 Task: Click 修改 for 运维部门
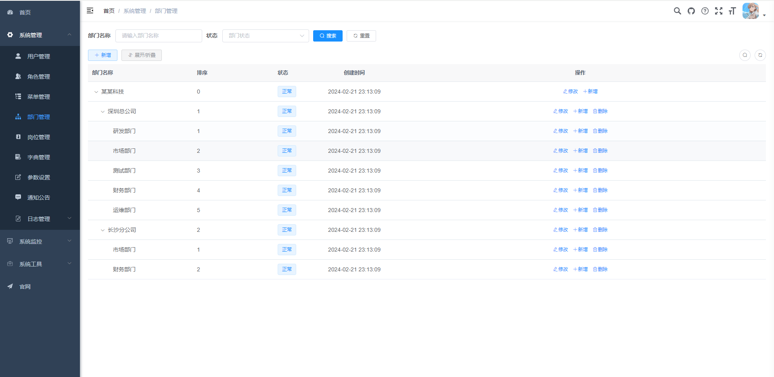click(x=561, y=210)
